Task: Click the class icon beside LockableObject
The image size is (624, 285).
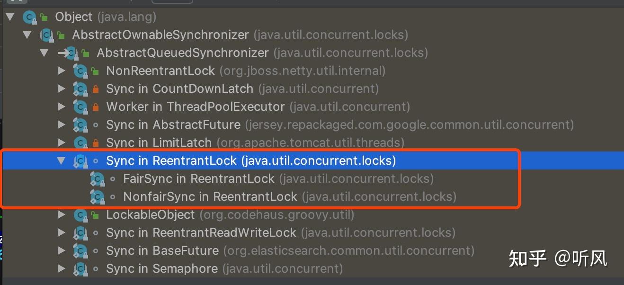Action: click(x=80, y=215)
